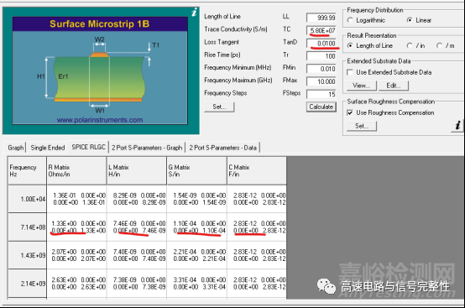Click the Loss Tangent TanD field

(x=321, y=44)
